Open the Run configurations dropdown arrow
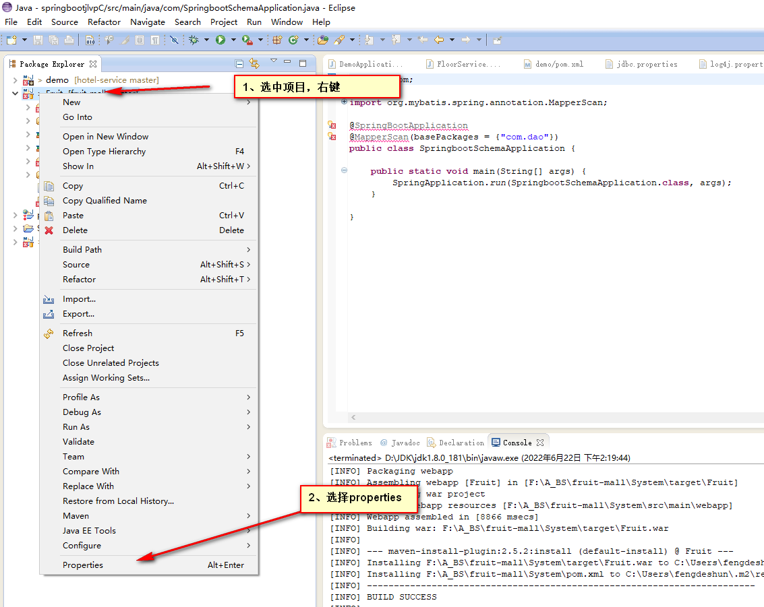Image resolution: width=764 pixels, height=607 pixels. click(233, 40)
